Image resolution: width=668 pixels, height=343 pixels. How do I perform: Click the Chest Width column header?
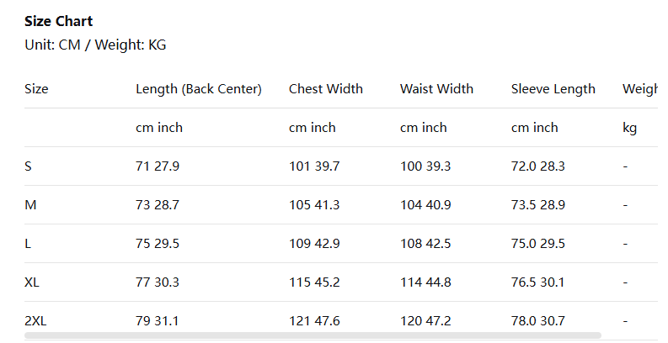[326, 89]
